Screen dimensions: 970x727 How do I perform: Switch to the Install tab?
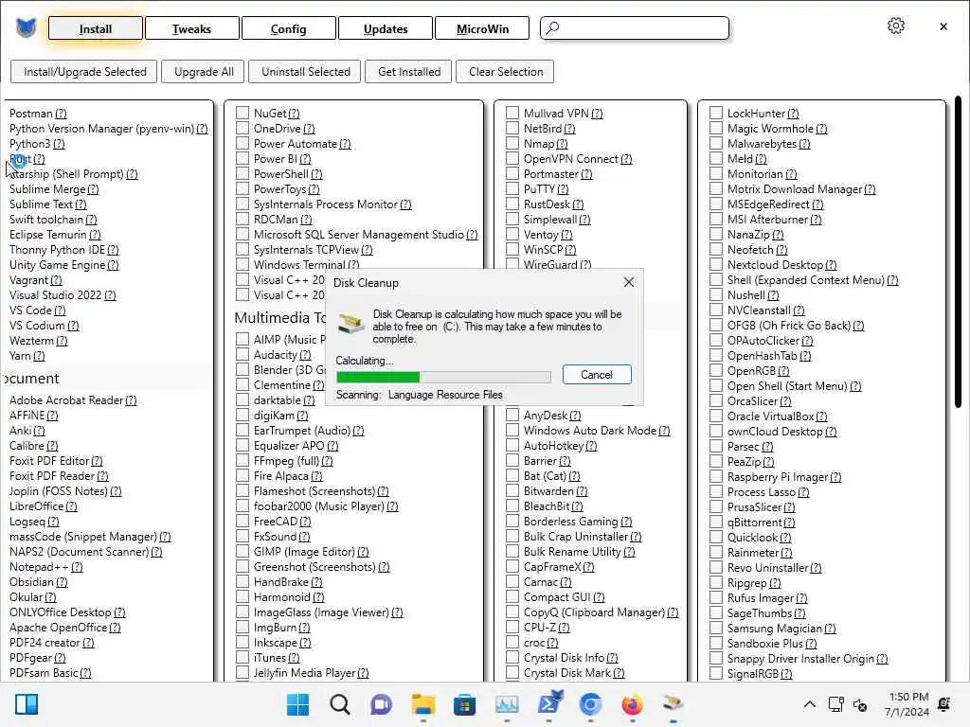pyautogui.click(x=96, y=28)
